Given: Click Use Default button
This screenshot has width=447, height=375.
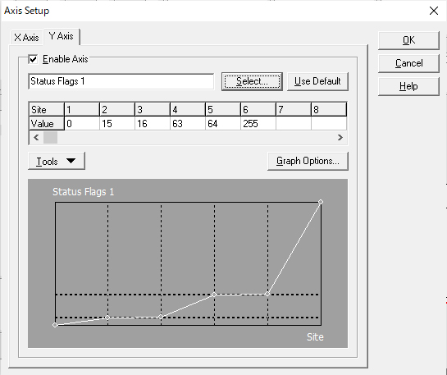Looking at the screenshot, I should pyautogui.click(x=317, y=81).
